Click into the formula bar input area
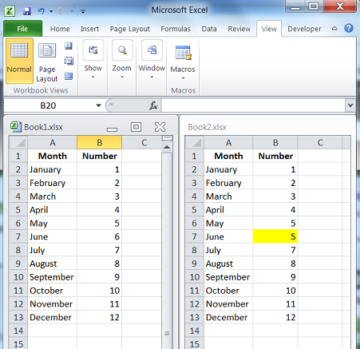Screen dimensions: 360x349 [253, 105]
